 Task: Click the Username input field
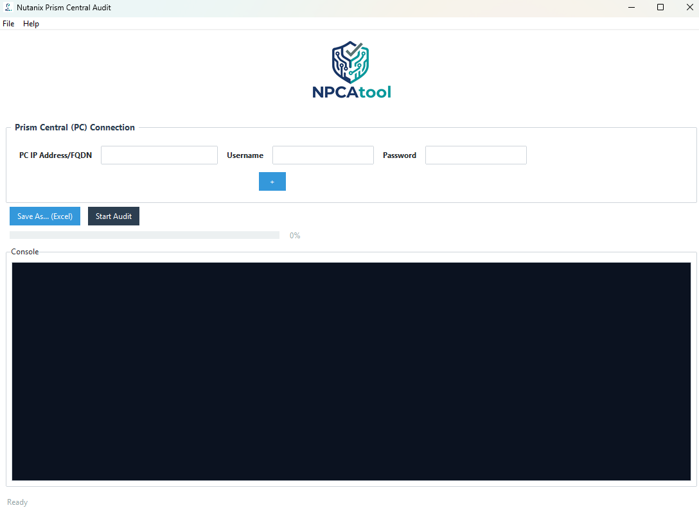[x=323, y=155]
